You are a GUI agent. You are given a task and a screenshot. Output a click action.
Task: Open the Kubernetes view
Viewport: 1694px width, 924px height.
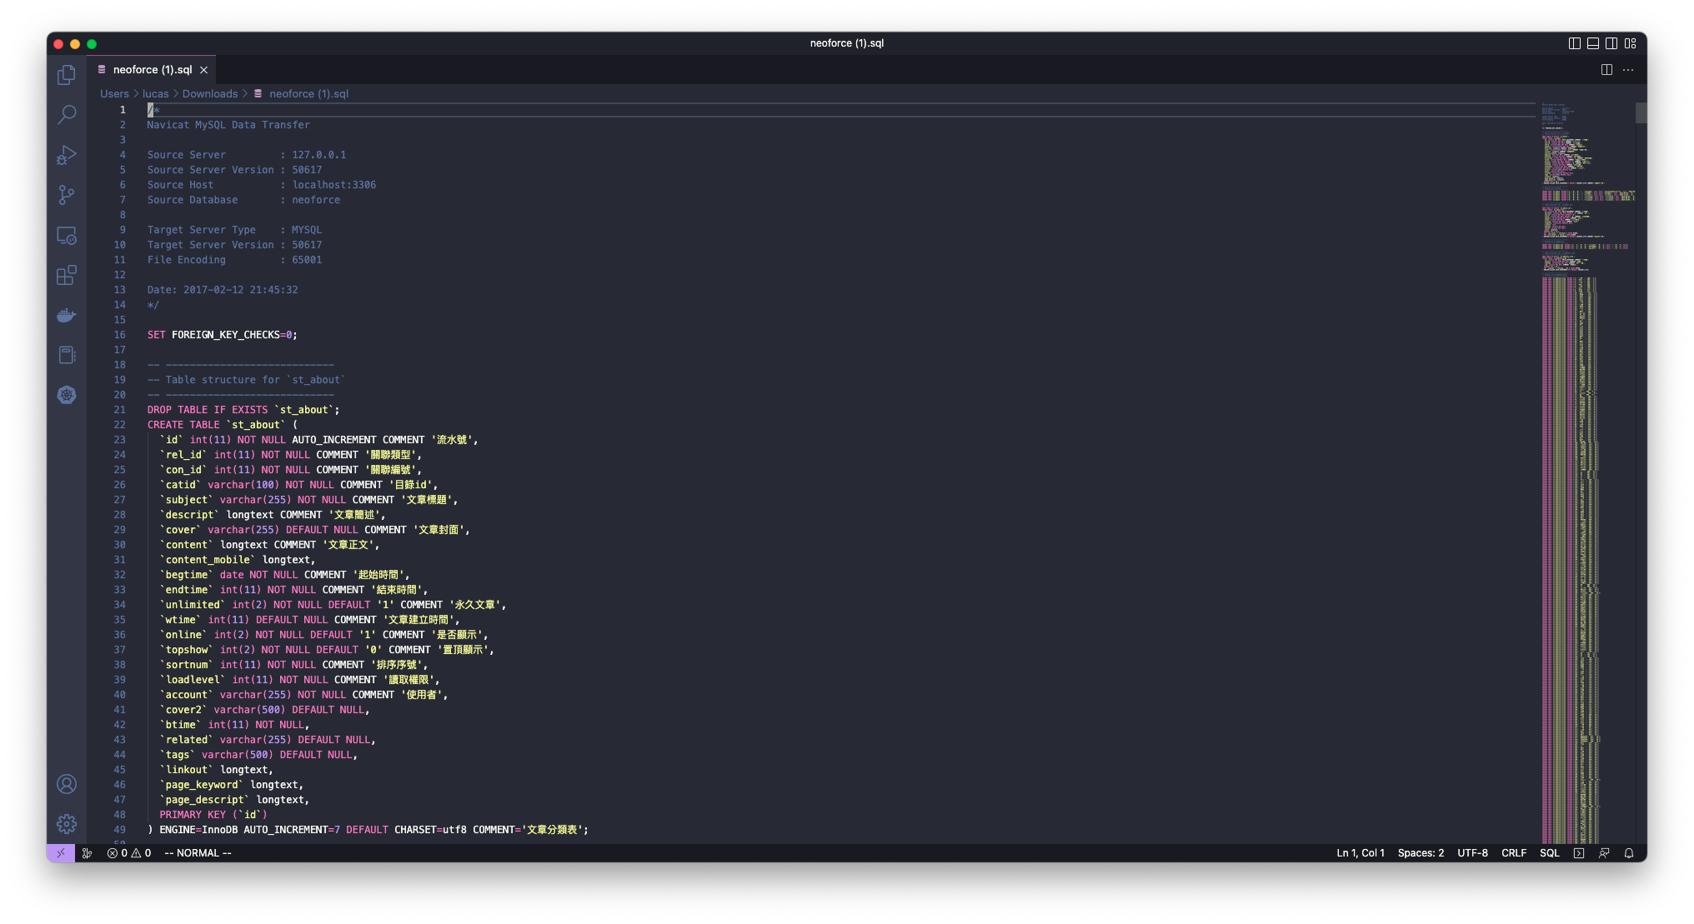pos(67,395)
